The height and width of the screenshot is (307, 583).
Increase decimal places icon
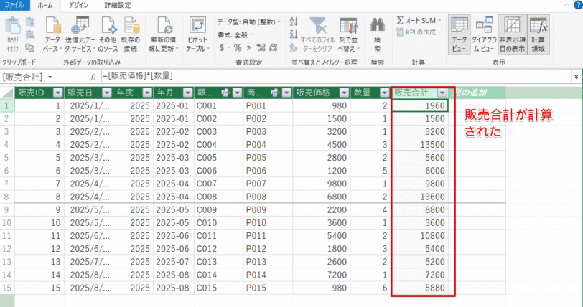pyautogui.click(x=261, y=47)
